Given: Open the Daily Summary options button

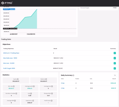Looking at the screenshot, I should 115,75.
